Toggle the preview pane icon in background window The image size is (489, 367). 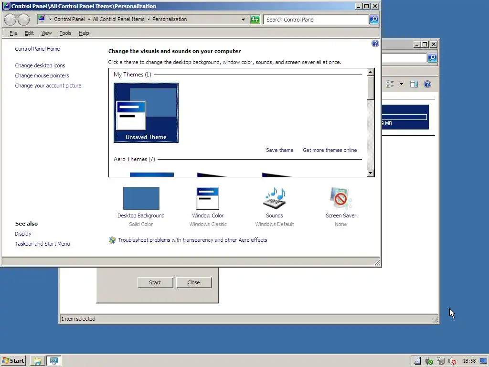(x=414, y=84)
